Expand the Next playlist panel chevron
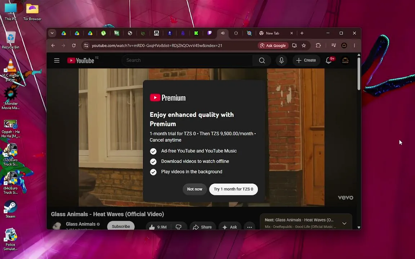This screenshot has width=415, height=259. [x=344, y=223]
